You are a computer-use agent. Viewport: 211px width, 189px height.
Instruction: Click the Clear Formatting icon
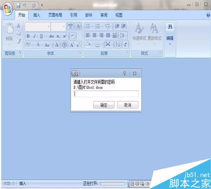73,36
